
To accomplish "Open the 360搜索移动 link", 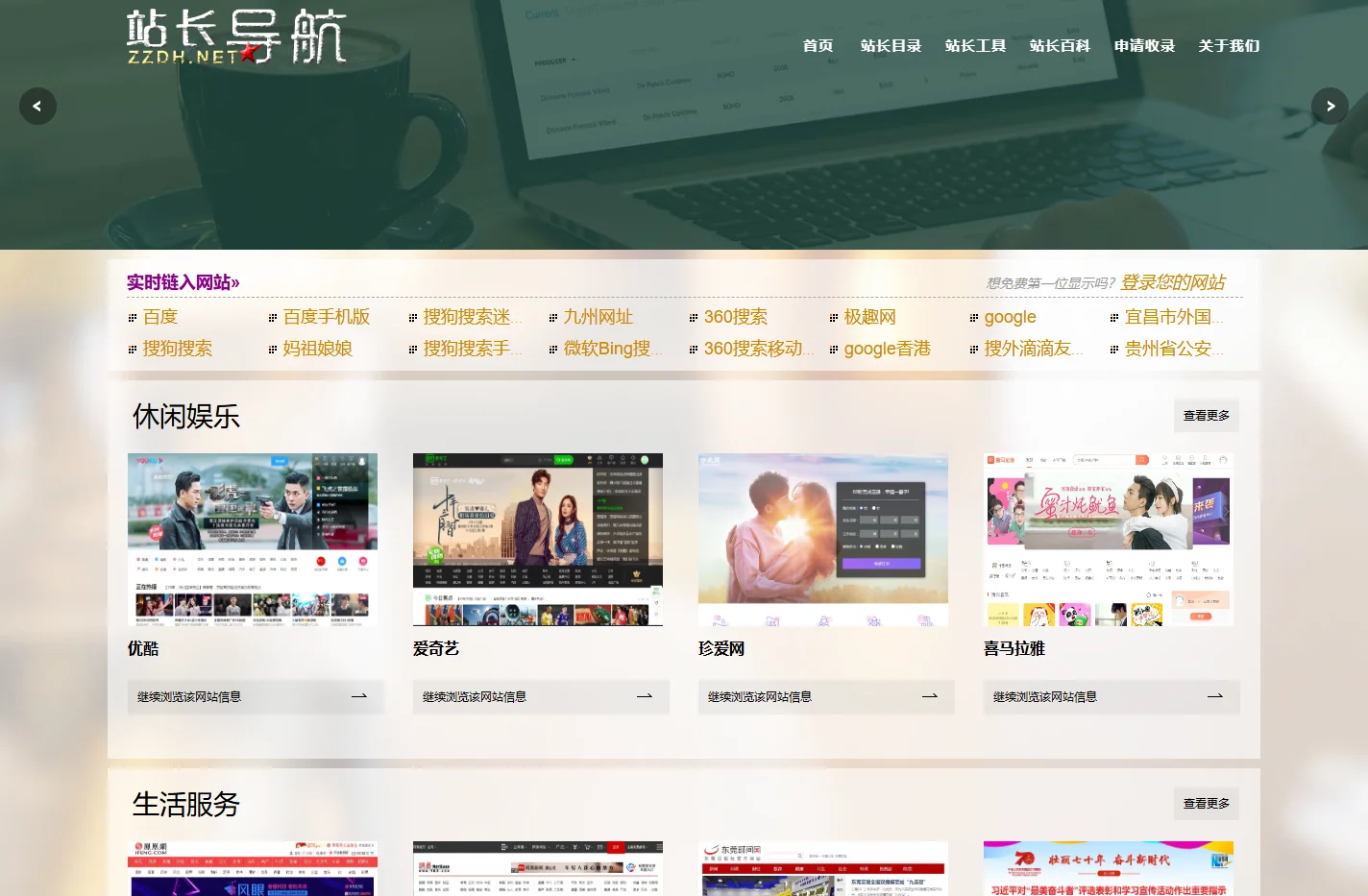I will (759, 349).
